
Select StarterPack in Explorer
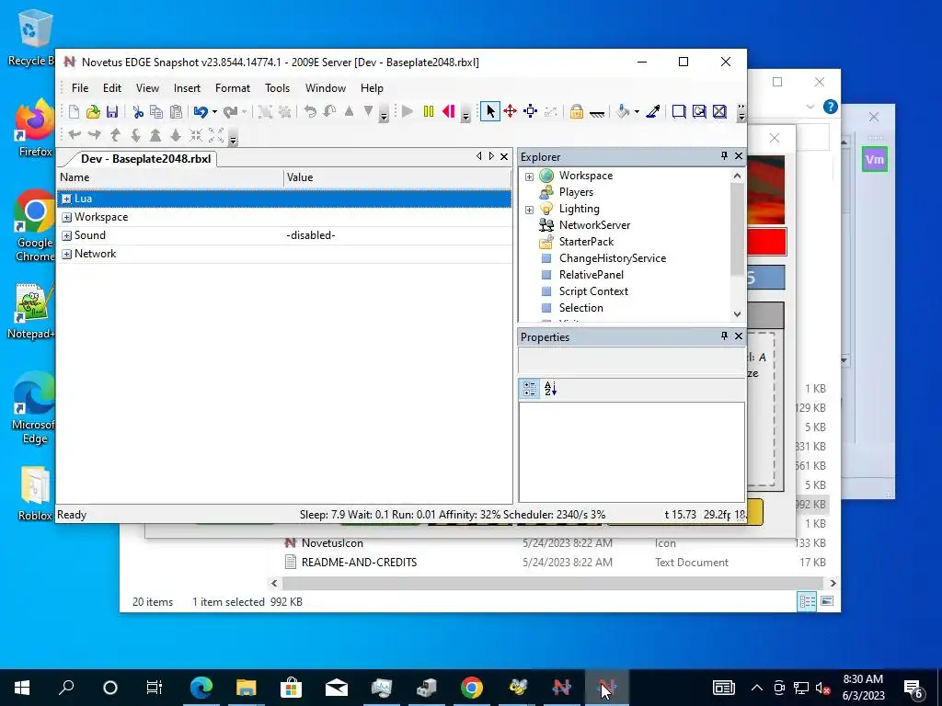(586, 242)
